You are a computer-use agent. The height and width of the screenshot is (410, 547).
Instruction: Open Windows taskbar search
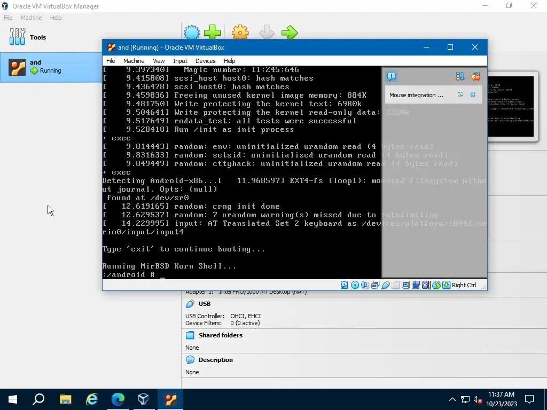tap(38, 399)
